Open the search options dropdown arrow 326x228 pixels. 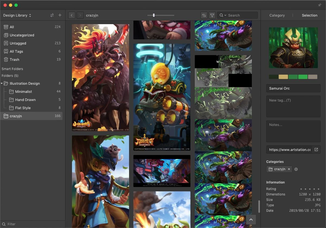225,15
